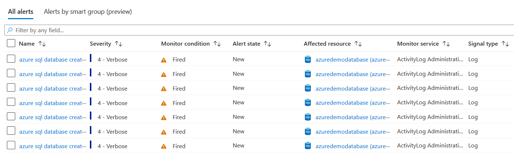Open azuredemodatabase resource link in third row
The width and height of the screenshot is (514, 163).
coord(352,88)
